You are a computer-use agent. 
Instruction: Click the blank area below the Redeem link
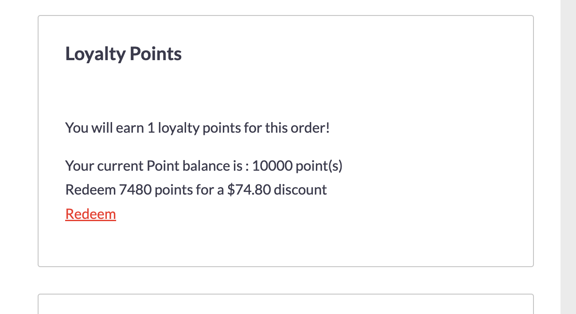click(177, 243)
